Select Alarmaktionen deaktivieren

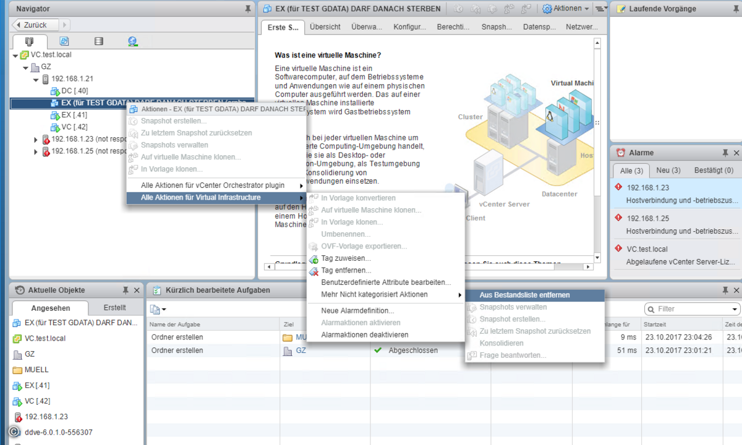385,335
